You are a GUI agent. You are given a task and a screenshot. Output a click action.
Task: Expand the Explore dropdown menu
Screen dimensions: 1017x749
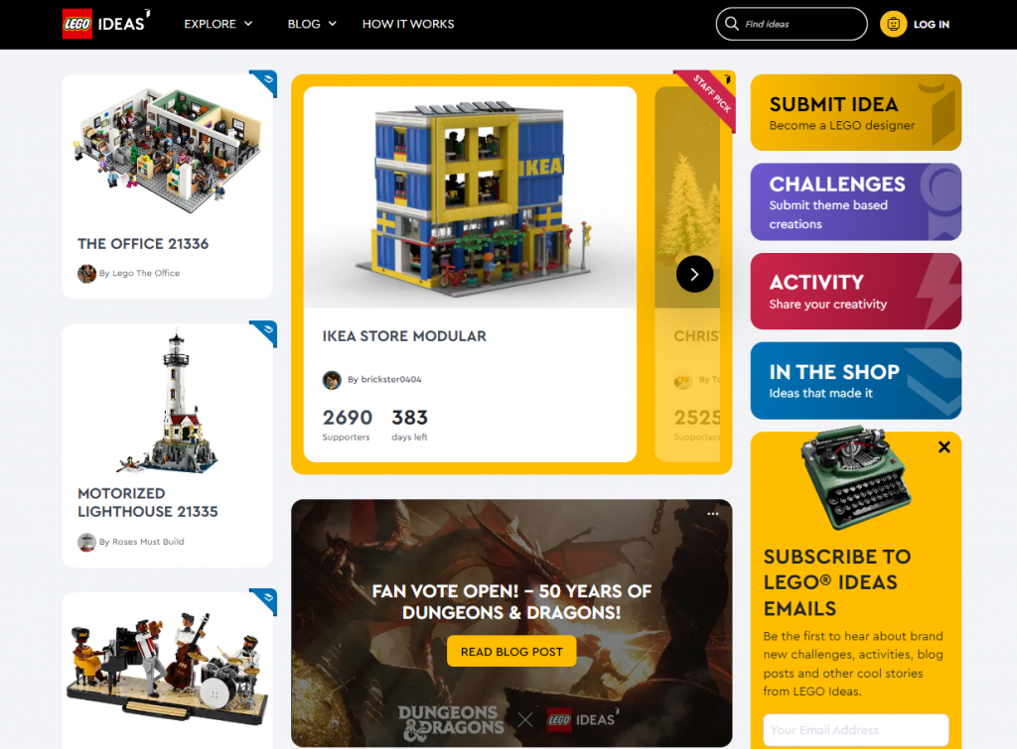click(x=218, y=24)
